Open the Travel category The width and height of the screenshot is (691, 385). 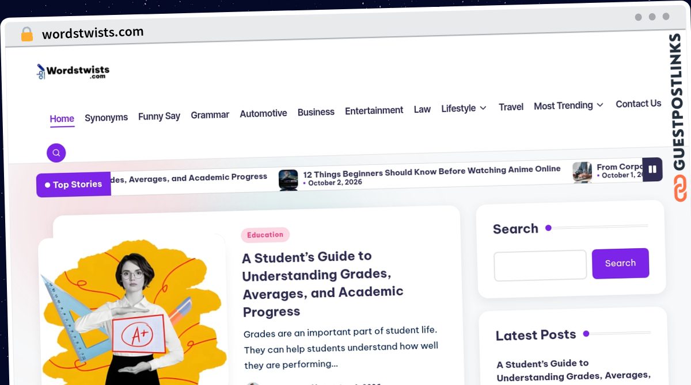click(511, 107)
